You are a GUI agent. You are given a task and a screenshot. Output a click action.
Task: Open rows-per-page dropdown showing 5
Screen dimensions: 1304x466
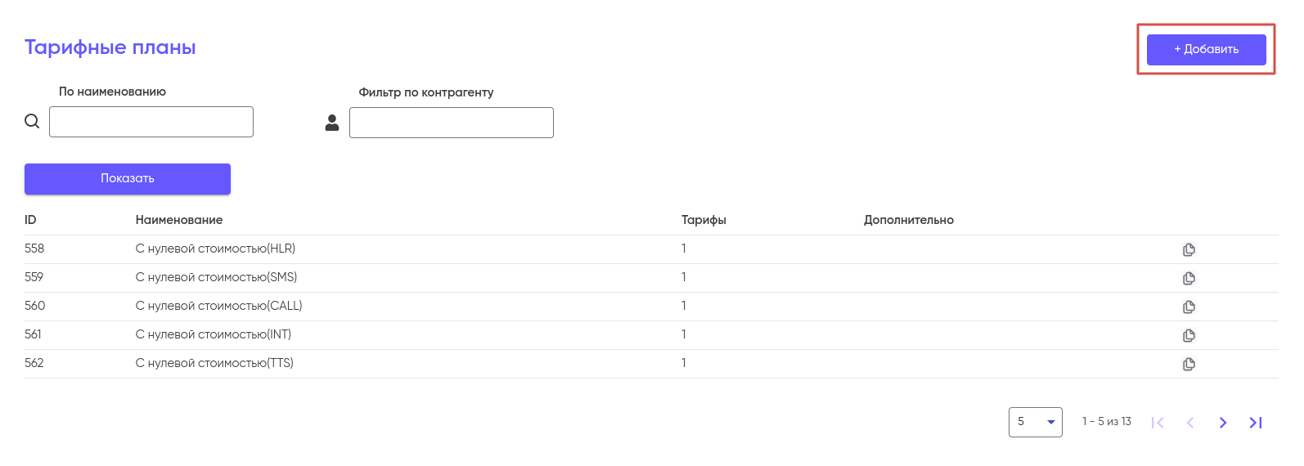tap(1035, 422)
